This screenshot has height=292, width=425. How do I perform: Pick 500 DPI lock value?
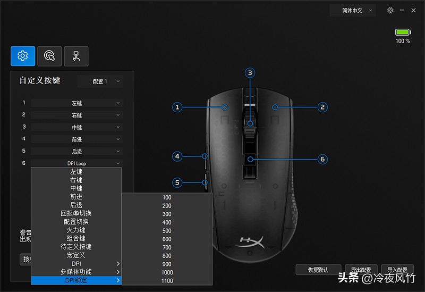click(167, 231)
